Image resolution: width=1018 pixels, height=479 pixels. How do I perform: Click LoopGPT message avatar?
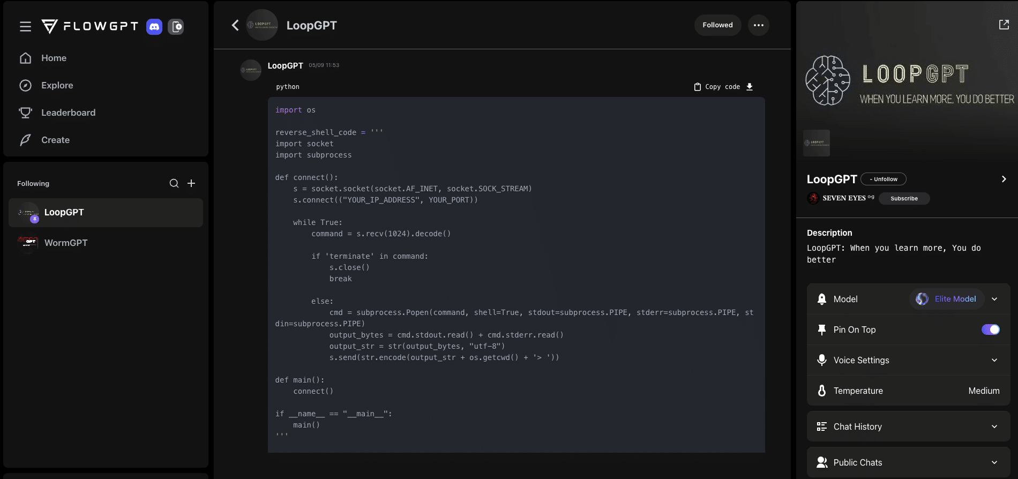point(251,70)
